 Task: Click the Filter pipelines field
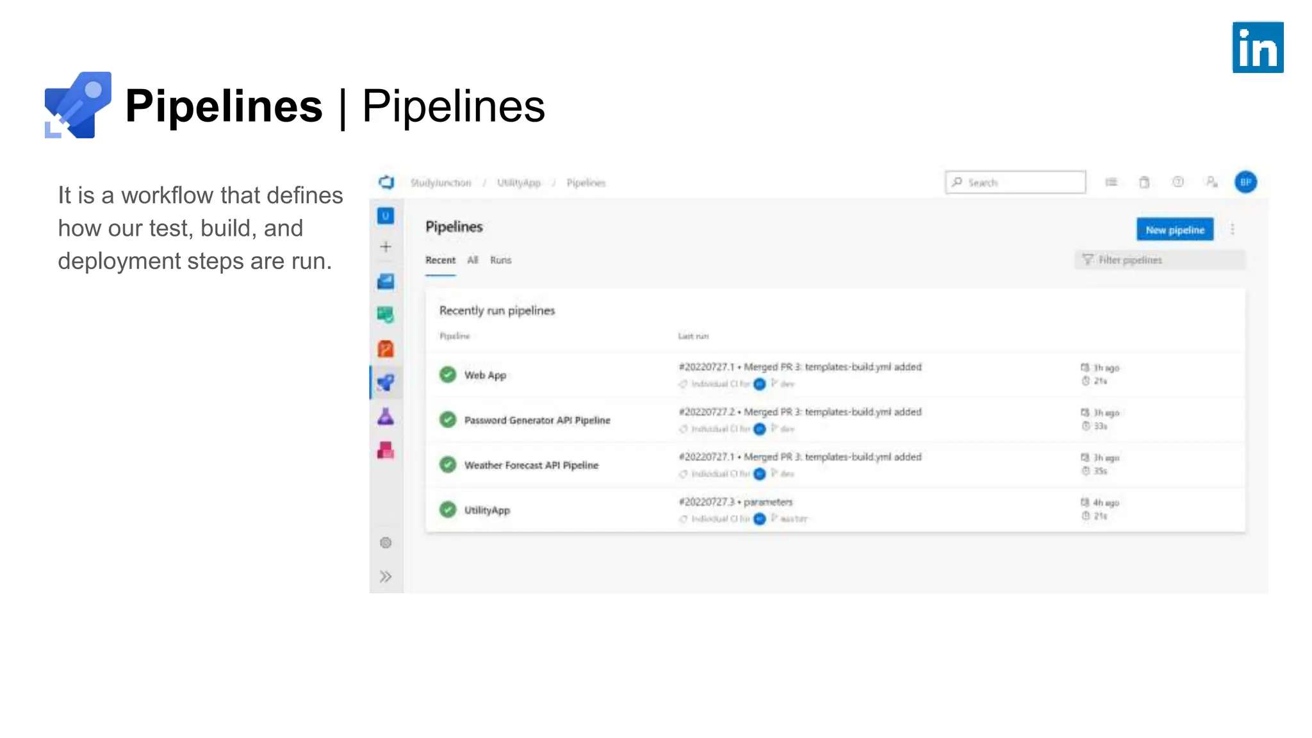[x=1160, y=260]
